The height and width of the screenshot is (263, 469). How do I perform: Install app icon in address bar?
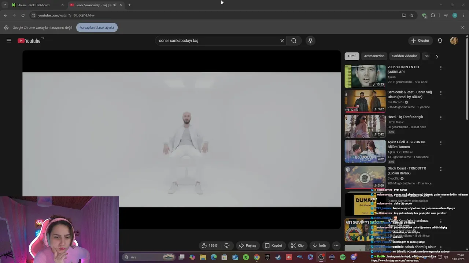coord(404,15)
